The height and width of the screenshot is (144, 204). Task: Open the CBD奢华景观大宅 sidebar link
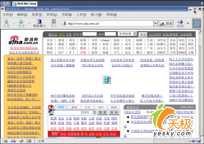tap(19, 86)
